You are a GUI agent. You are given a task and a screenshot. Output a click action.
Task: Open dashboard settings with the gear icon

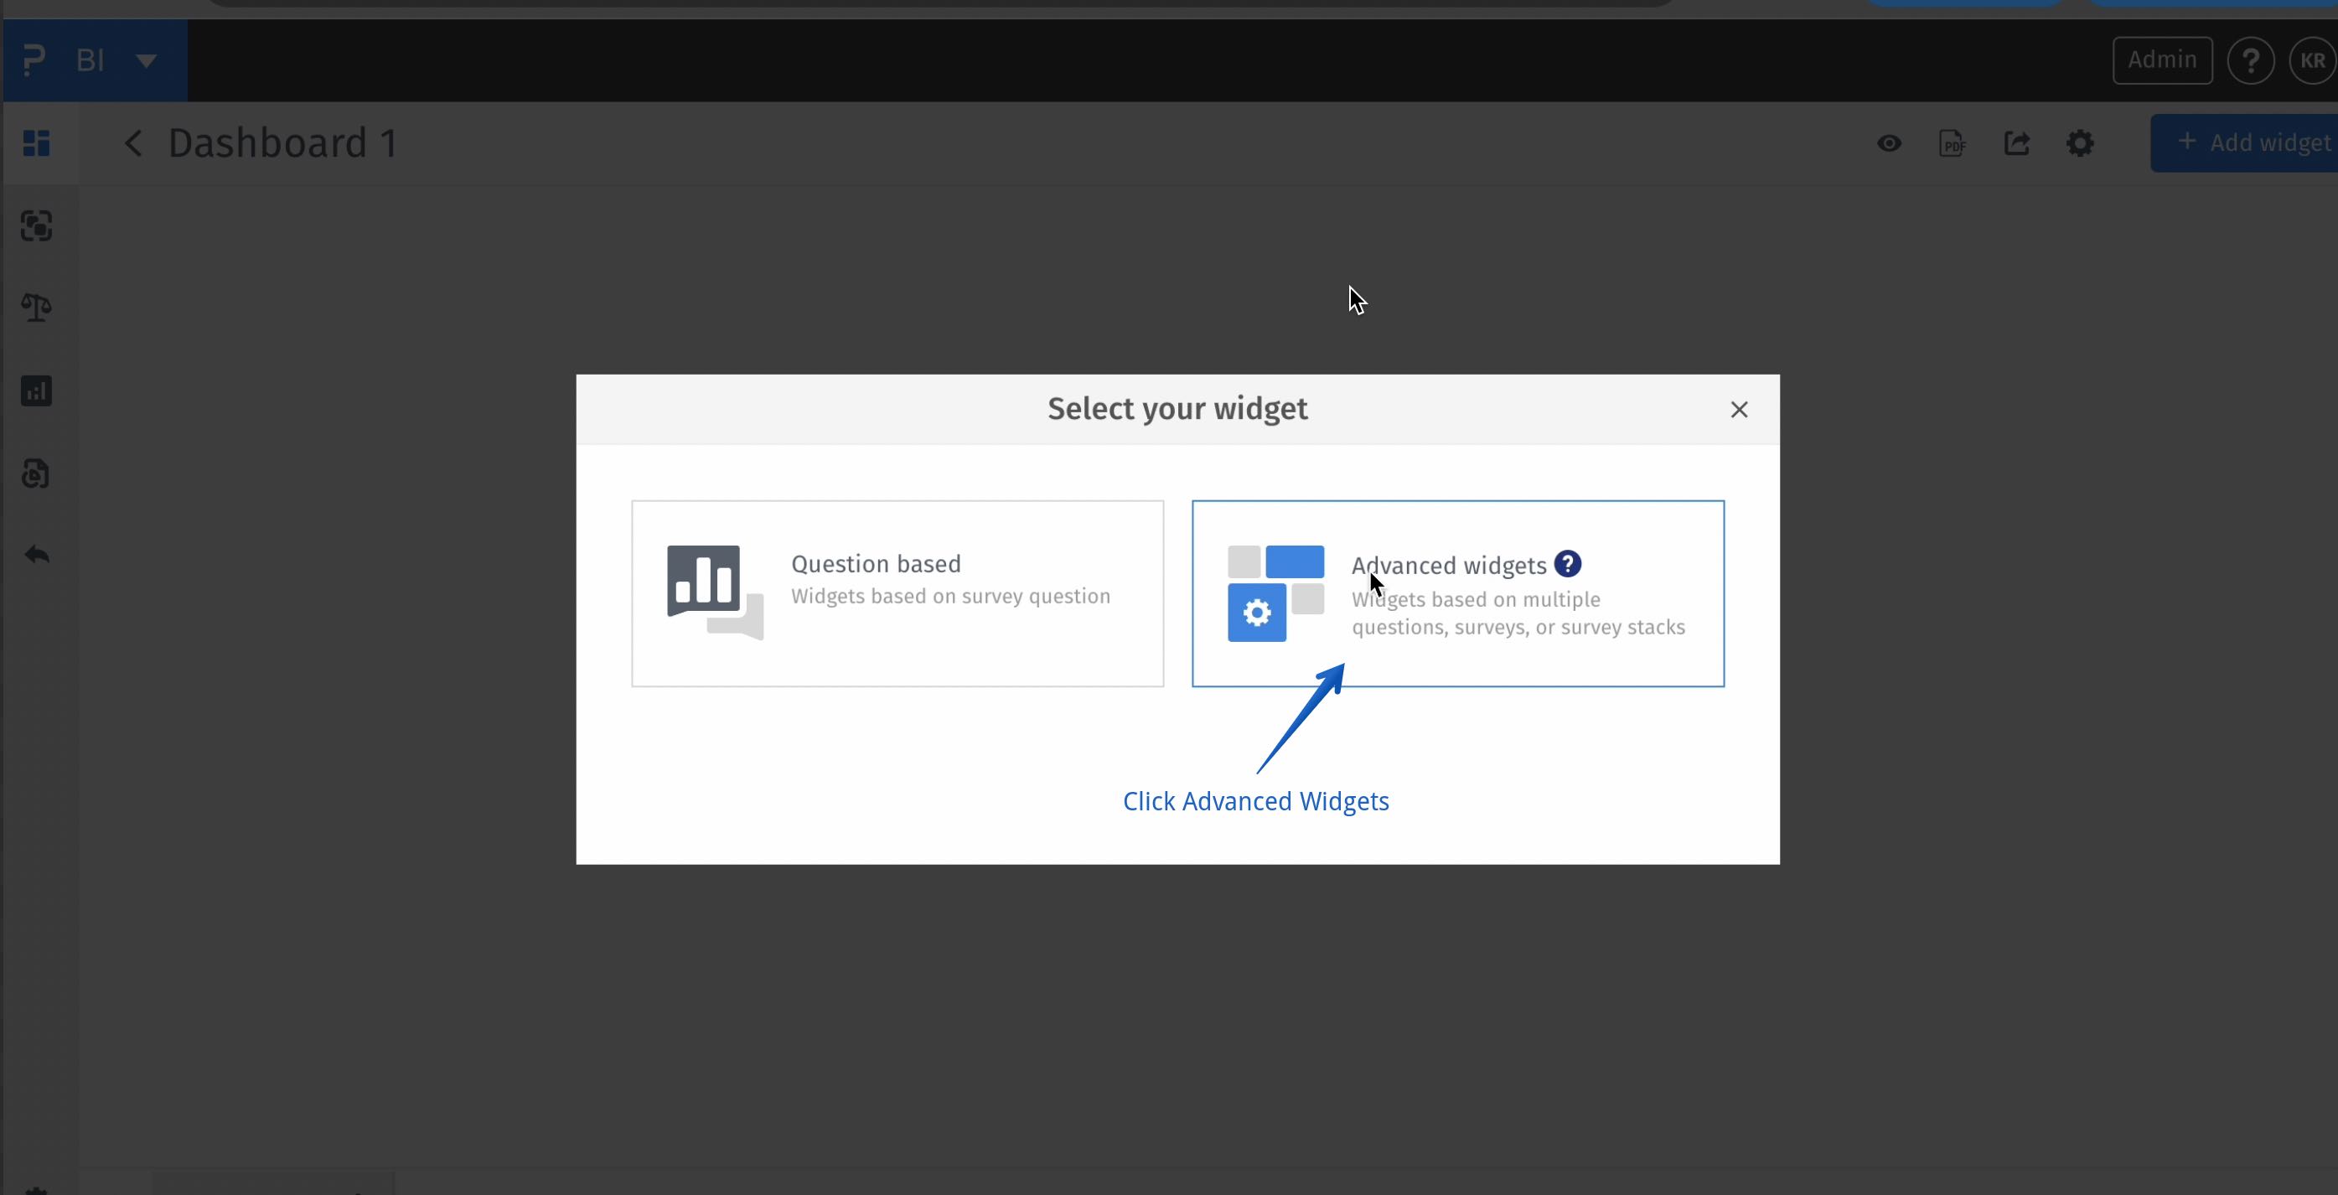coord(2080,143)
